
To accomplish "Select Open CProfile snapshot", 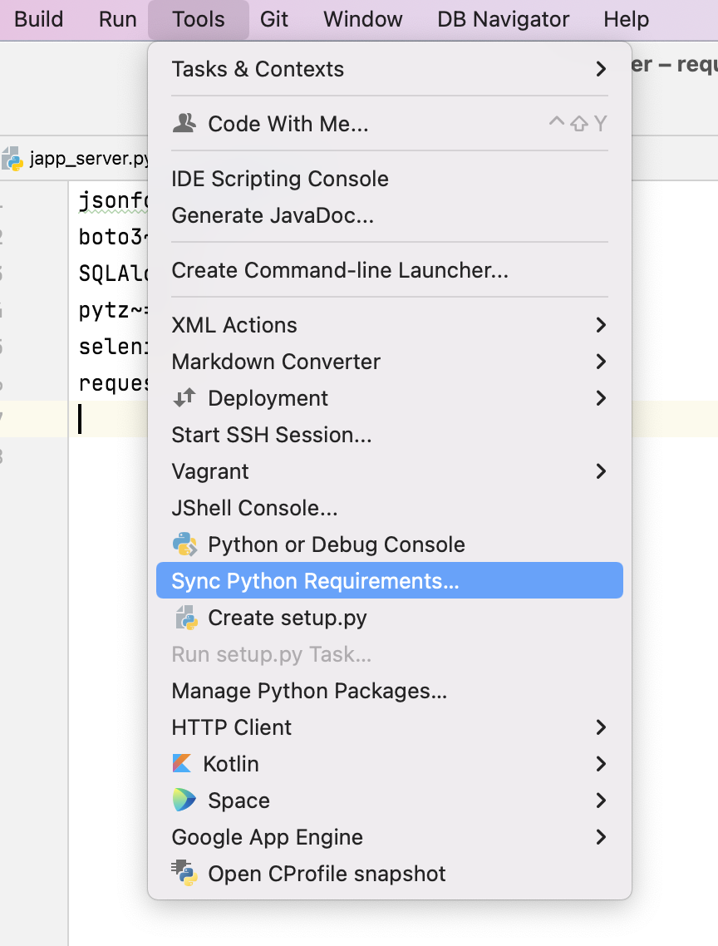I will pos(390,873).
